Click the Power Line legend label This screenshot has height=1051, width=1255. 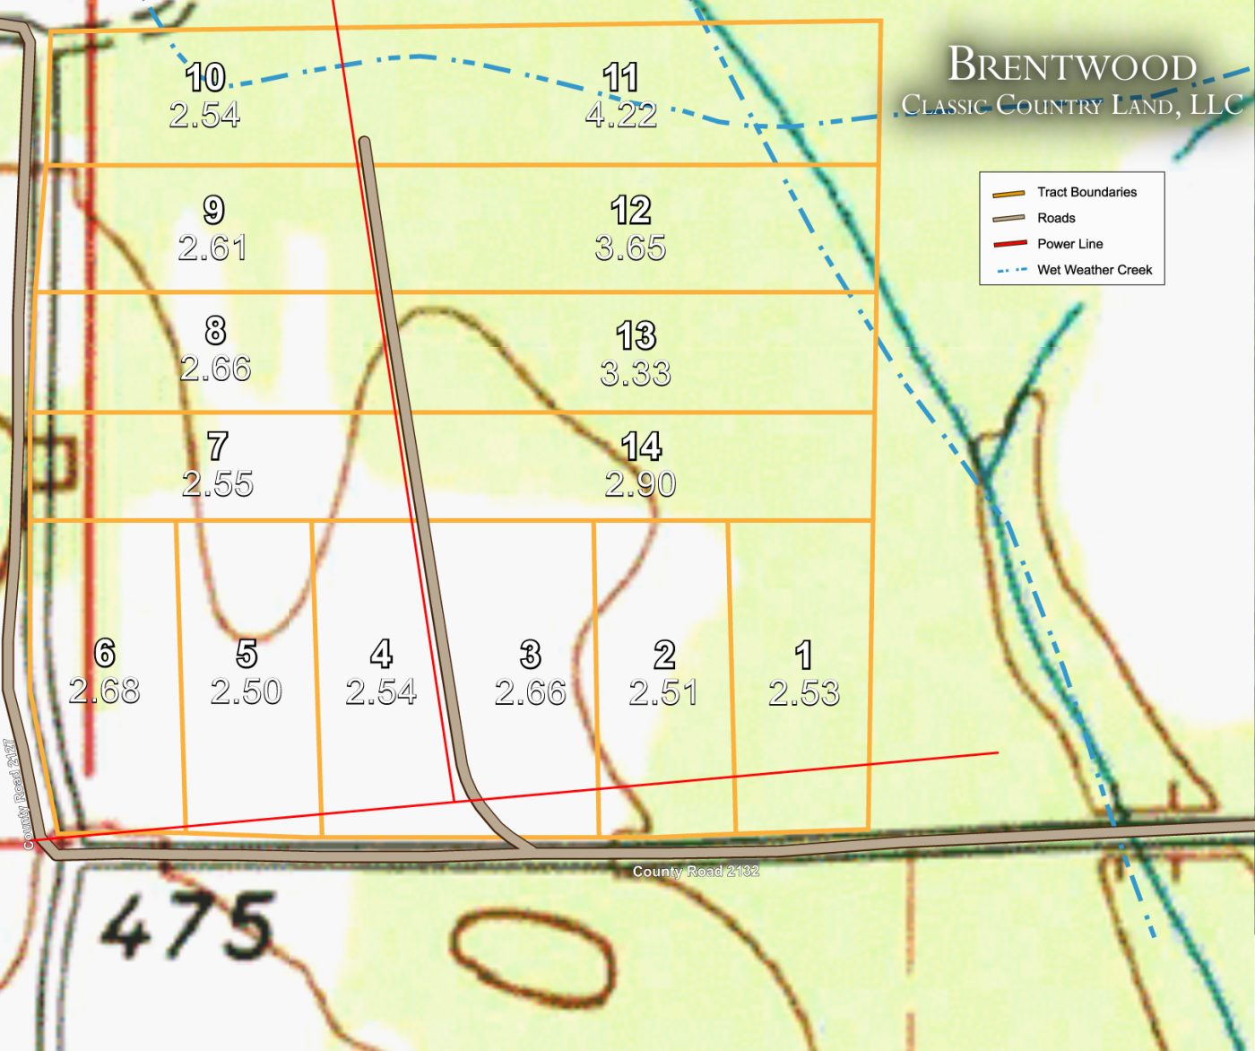pos(1070,244)
